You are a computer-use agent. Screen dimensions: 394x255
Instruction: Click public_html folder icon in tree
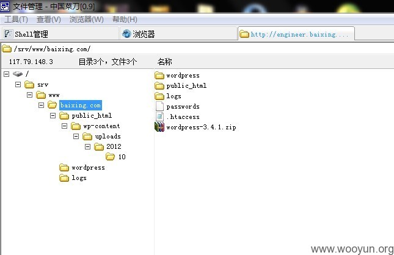[64, 116]
